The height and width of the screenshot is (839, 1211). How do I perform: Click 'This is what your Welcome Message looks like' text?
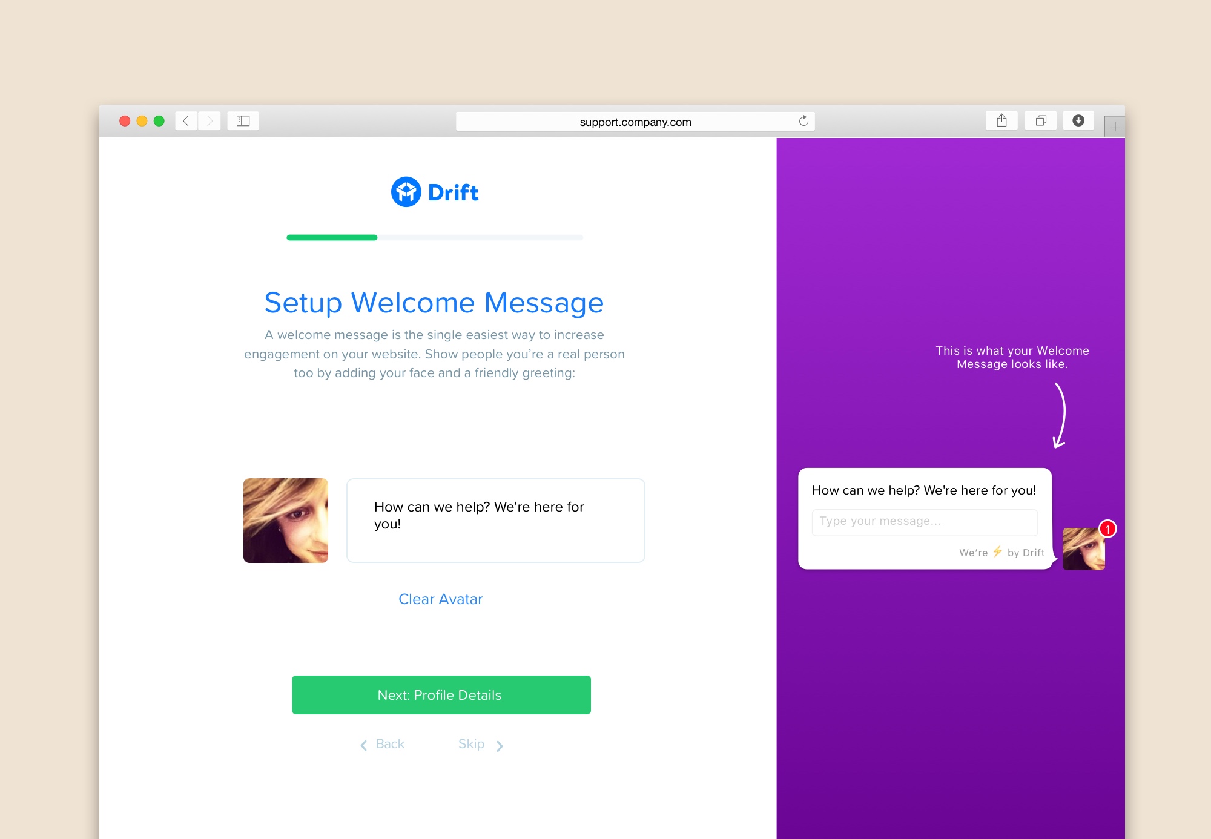(x=1012, y=357)
